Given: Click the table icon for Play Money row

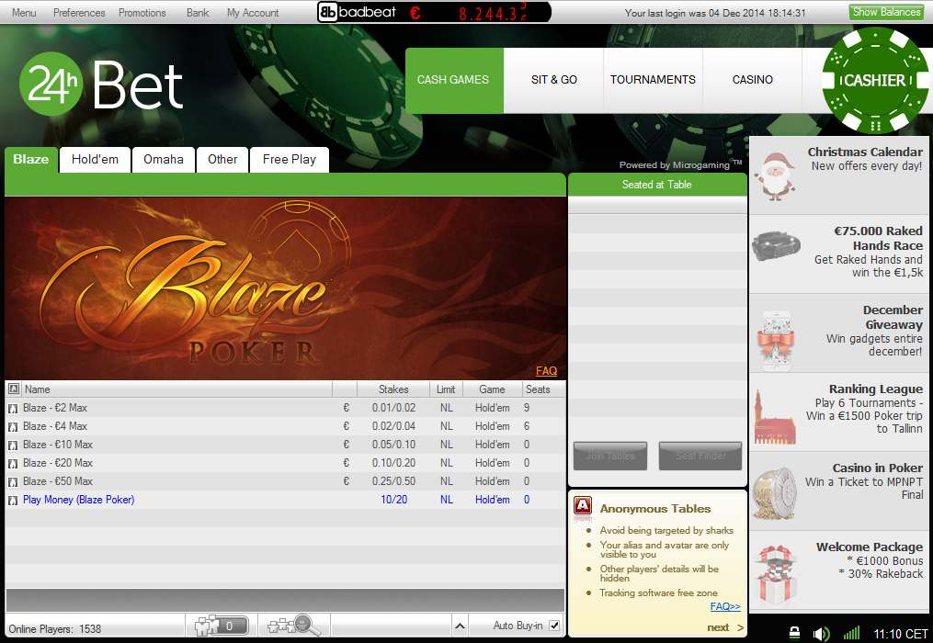Looking at the screenshot, I should pyautogui.click(x=13, y=501).
